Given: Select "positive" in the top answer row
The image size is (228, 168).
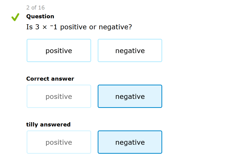Looking at the screenshot, I should pos(59,51).
